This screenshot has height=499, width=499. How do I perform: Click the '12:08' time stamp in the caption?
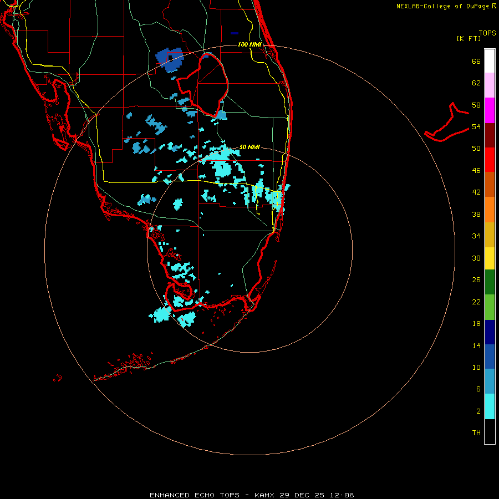pyautogui.click(x=341, y=495)
